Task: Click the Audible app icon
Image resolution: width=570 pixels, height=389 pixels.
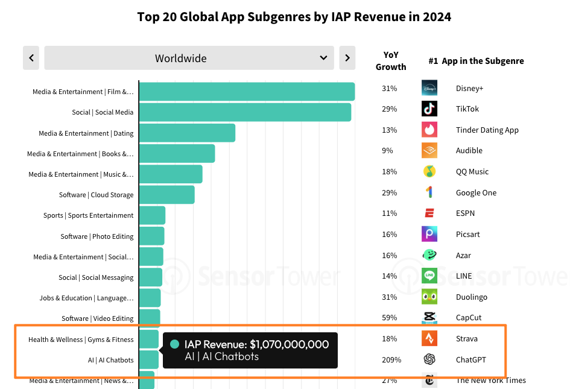Action: 429,150
